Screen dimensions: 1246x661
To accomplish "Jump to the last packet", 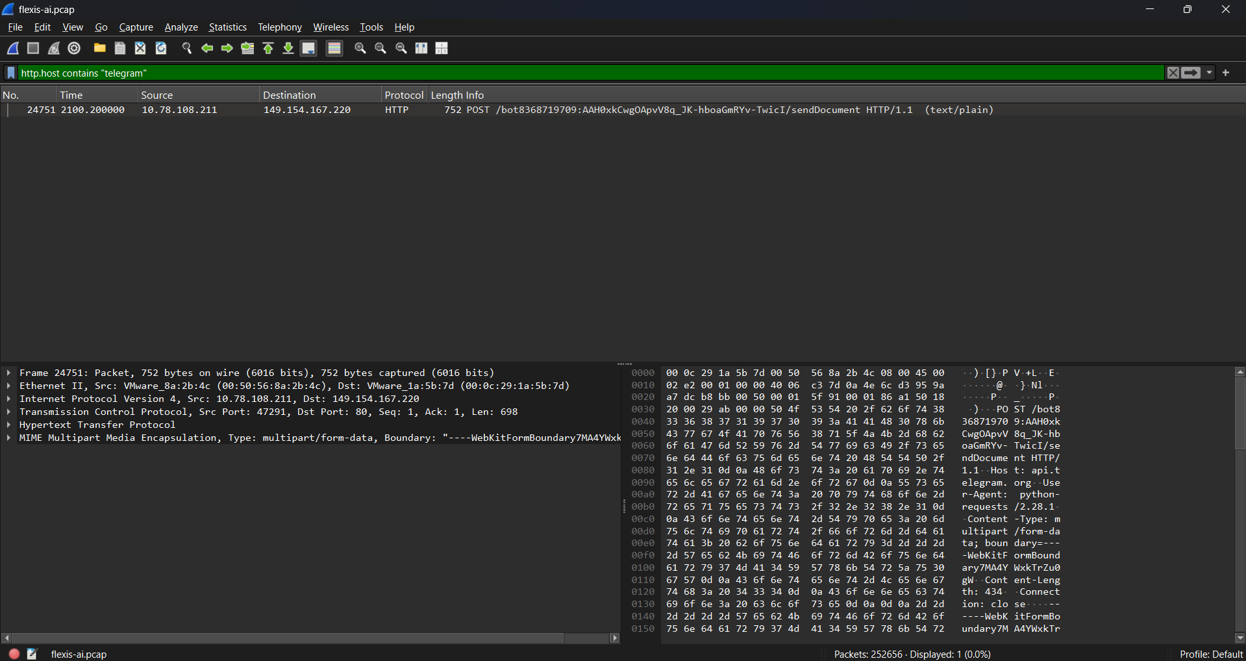I will (x=288, y=48).
